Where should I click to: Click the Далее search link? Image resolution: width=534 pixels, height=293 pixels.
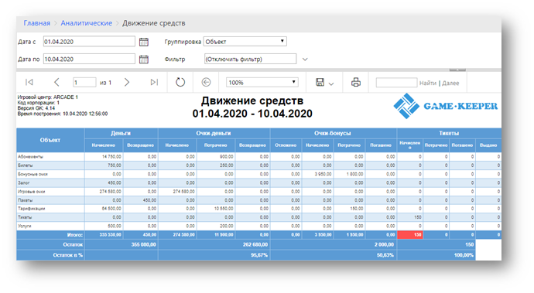click(450, 83)
